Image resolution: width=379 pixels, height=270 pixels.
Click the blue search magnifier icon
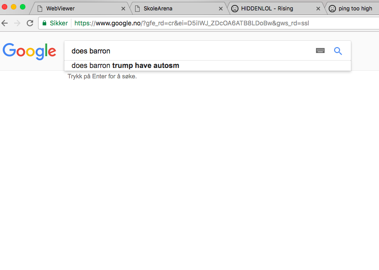click(x=338, y=51)
